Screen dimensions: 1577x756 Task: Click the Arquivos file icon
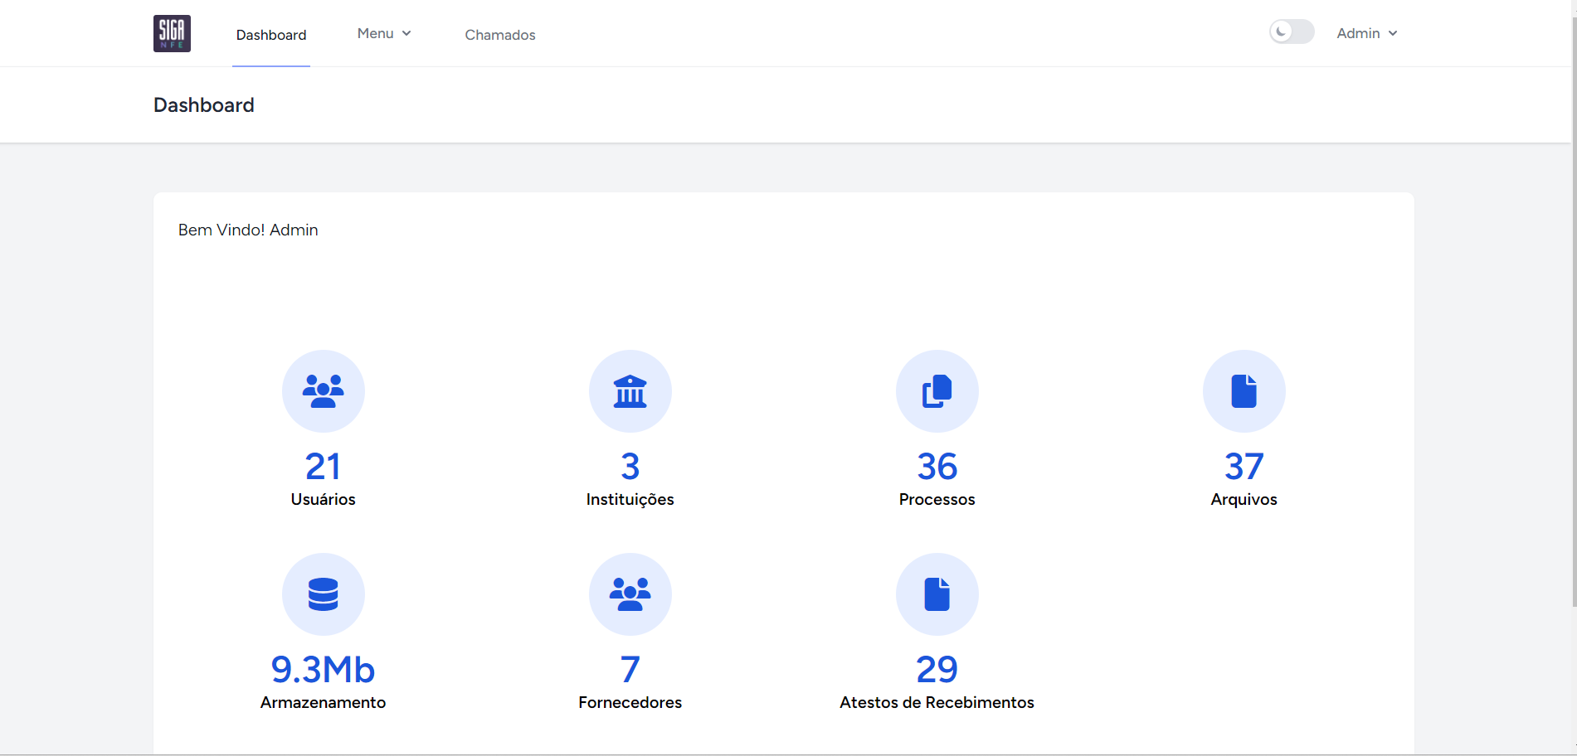click(x=1244, y=391)
